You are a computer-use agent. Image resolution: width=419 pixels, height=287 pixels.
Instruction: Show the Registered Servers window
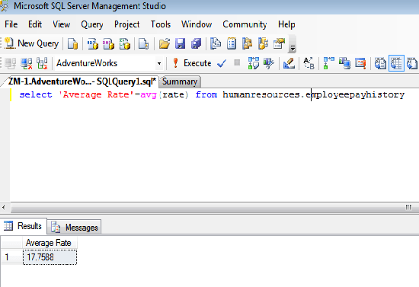tap(216, 43)
